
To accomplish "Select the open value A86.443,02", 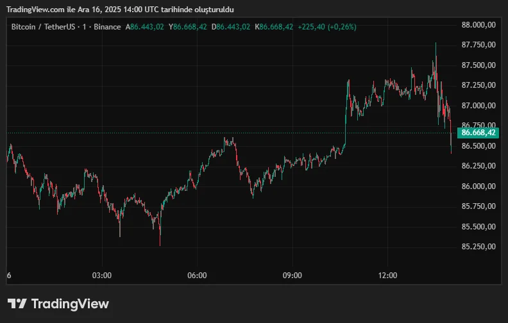I will (145, 27).
